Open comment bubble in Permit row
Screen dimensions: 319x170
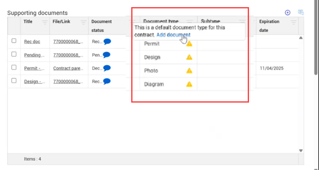point(107,68)
